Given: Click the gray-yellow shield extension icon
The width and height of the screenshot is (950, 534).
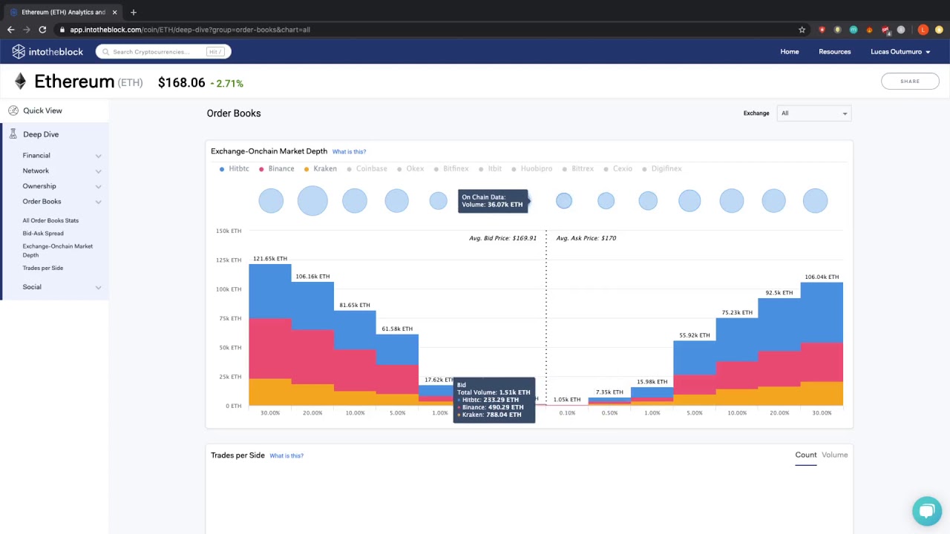Looking at the screenshot, I should pyautogui.click(x=837, y=30).
